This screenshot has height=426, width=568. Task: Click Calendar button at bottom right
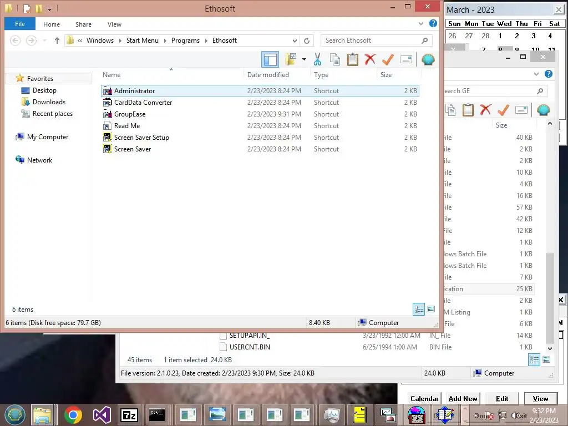424,398
